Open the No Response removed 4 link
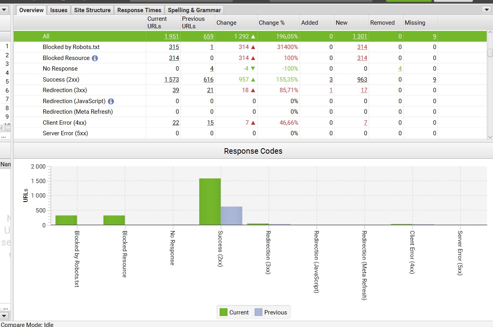 400,69
